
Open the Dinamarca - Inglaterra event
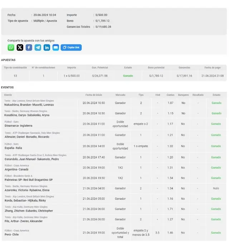18,126
